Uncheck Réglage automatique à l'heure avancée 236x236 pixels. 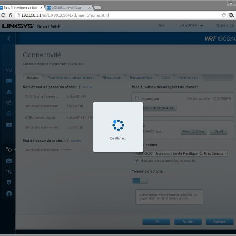coord(137,160)
